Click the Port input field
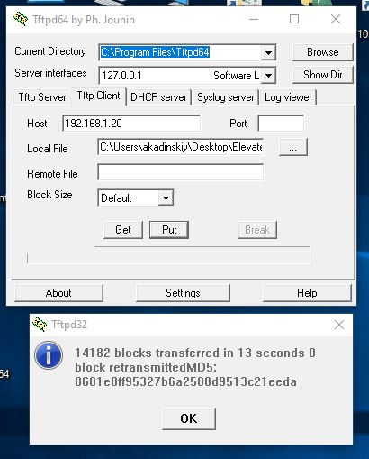369x459 pixels. 281,124
